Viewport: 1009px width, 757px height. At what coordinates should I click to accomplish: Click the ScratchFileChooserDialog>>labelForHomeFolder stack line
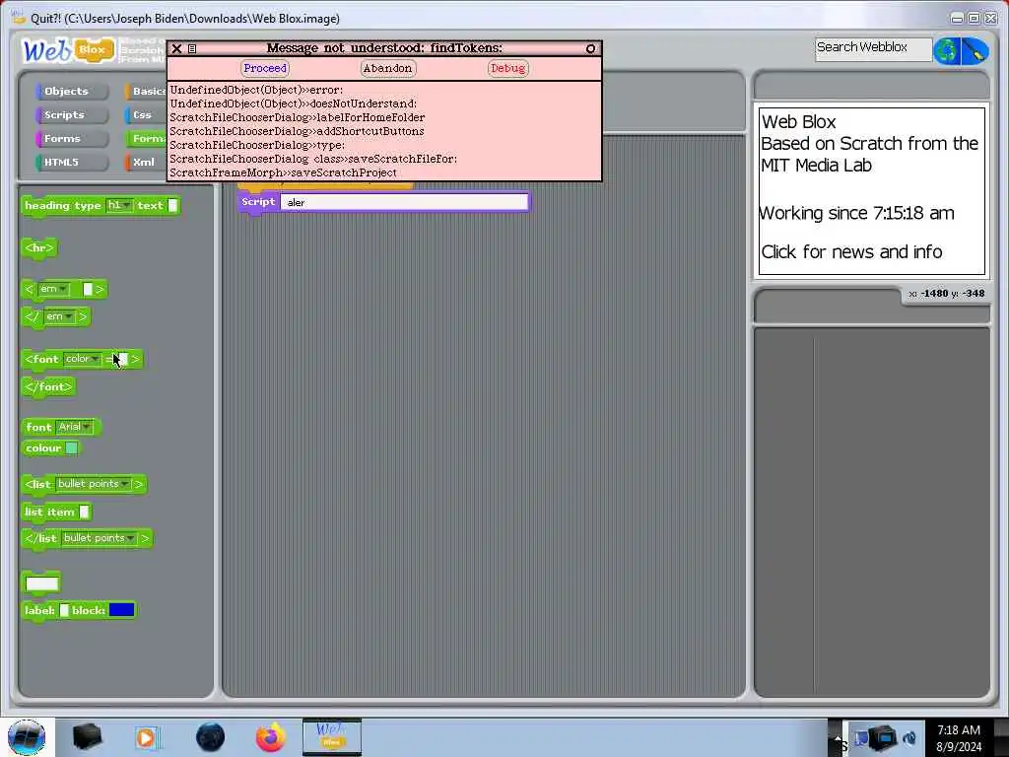[298, 118]
